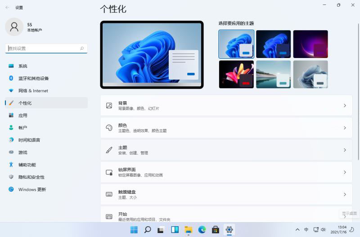The height and width of the screenshot is (237, 360).
Task: Click the 开始 menu layout icon
Action: [x=109, y=217]
